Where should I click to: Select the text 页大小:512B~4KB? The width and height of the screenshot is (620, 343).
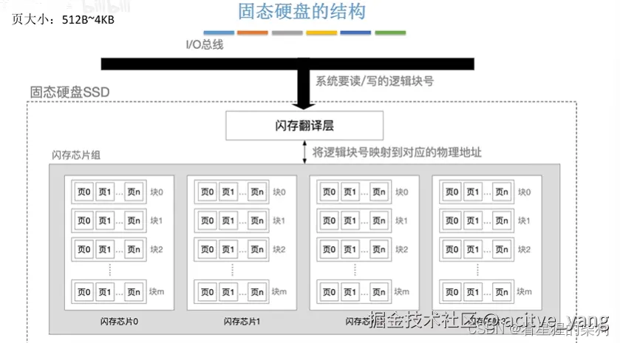(63, 19)
